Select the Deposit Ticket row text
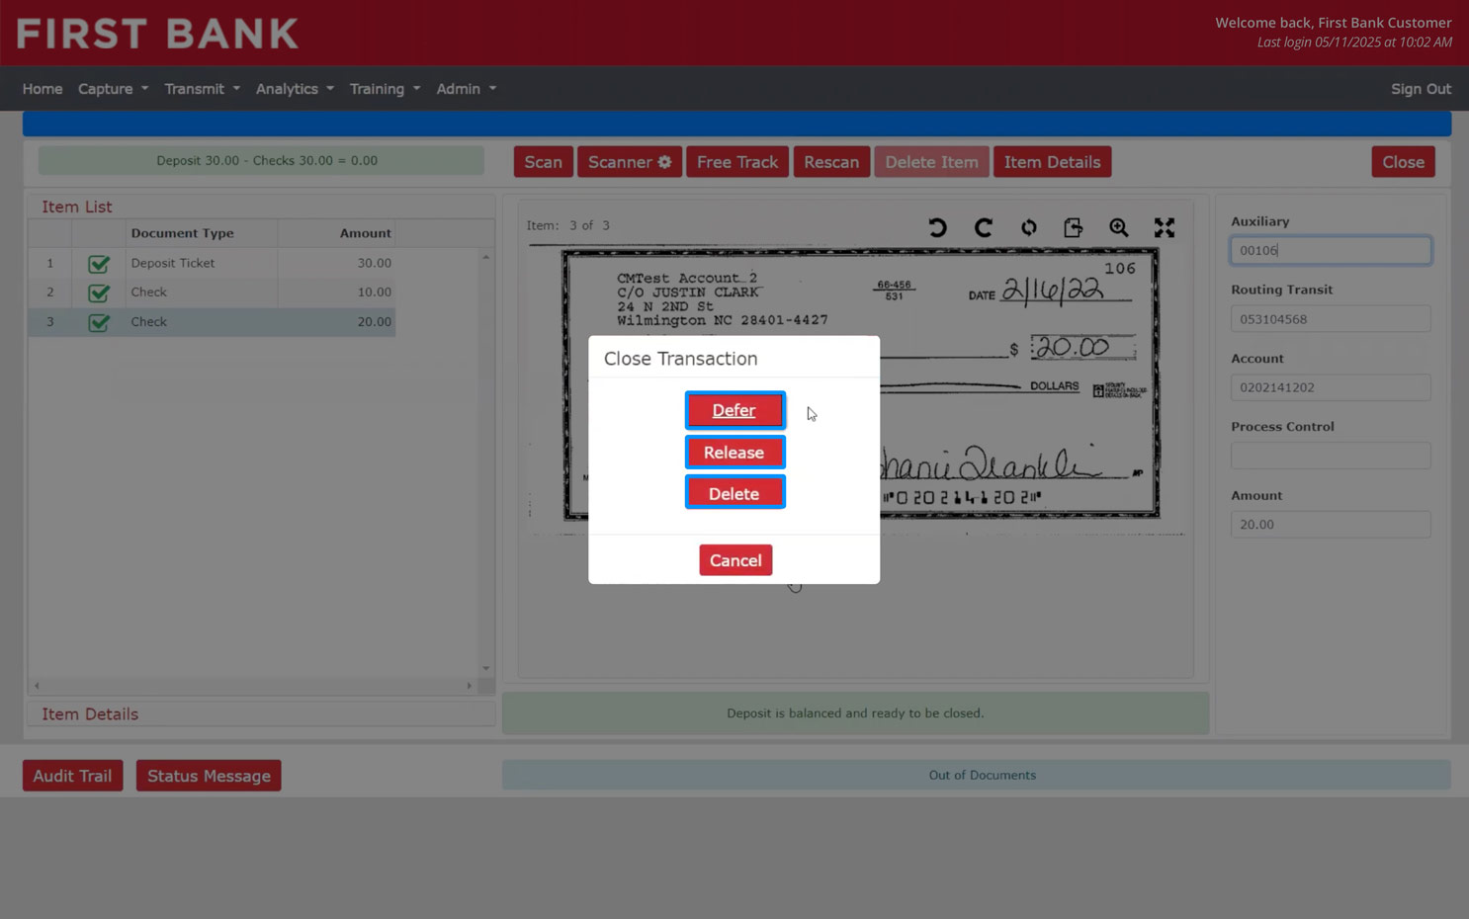The width and height of the screenshot is (1469, 919). 172,263
